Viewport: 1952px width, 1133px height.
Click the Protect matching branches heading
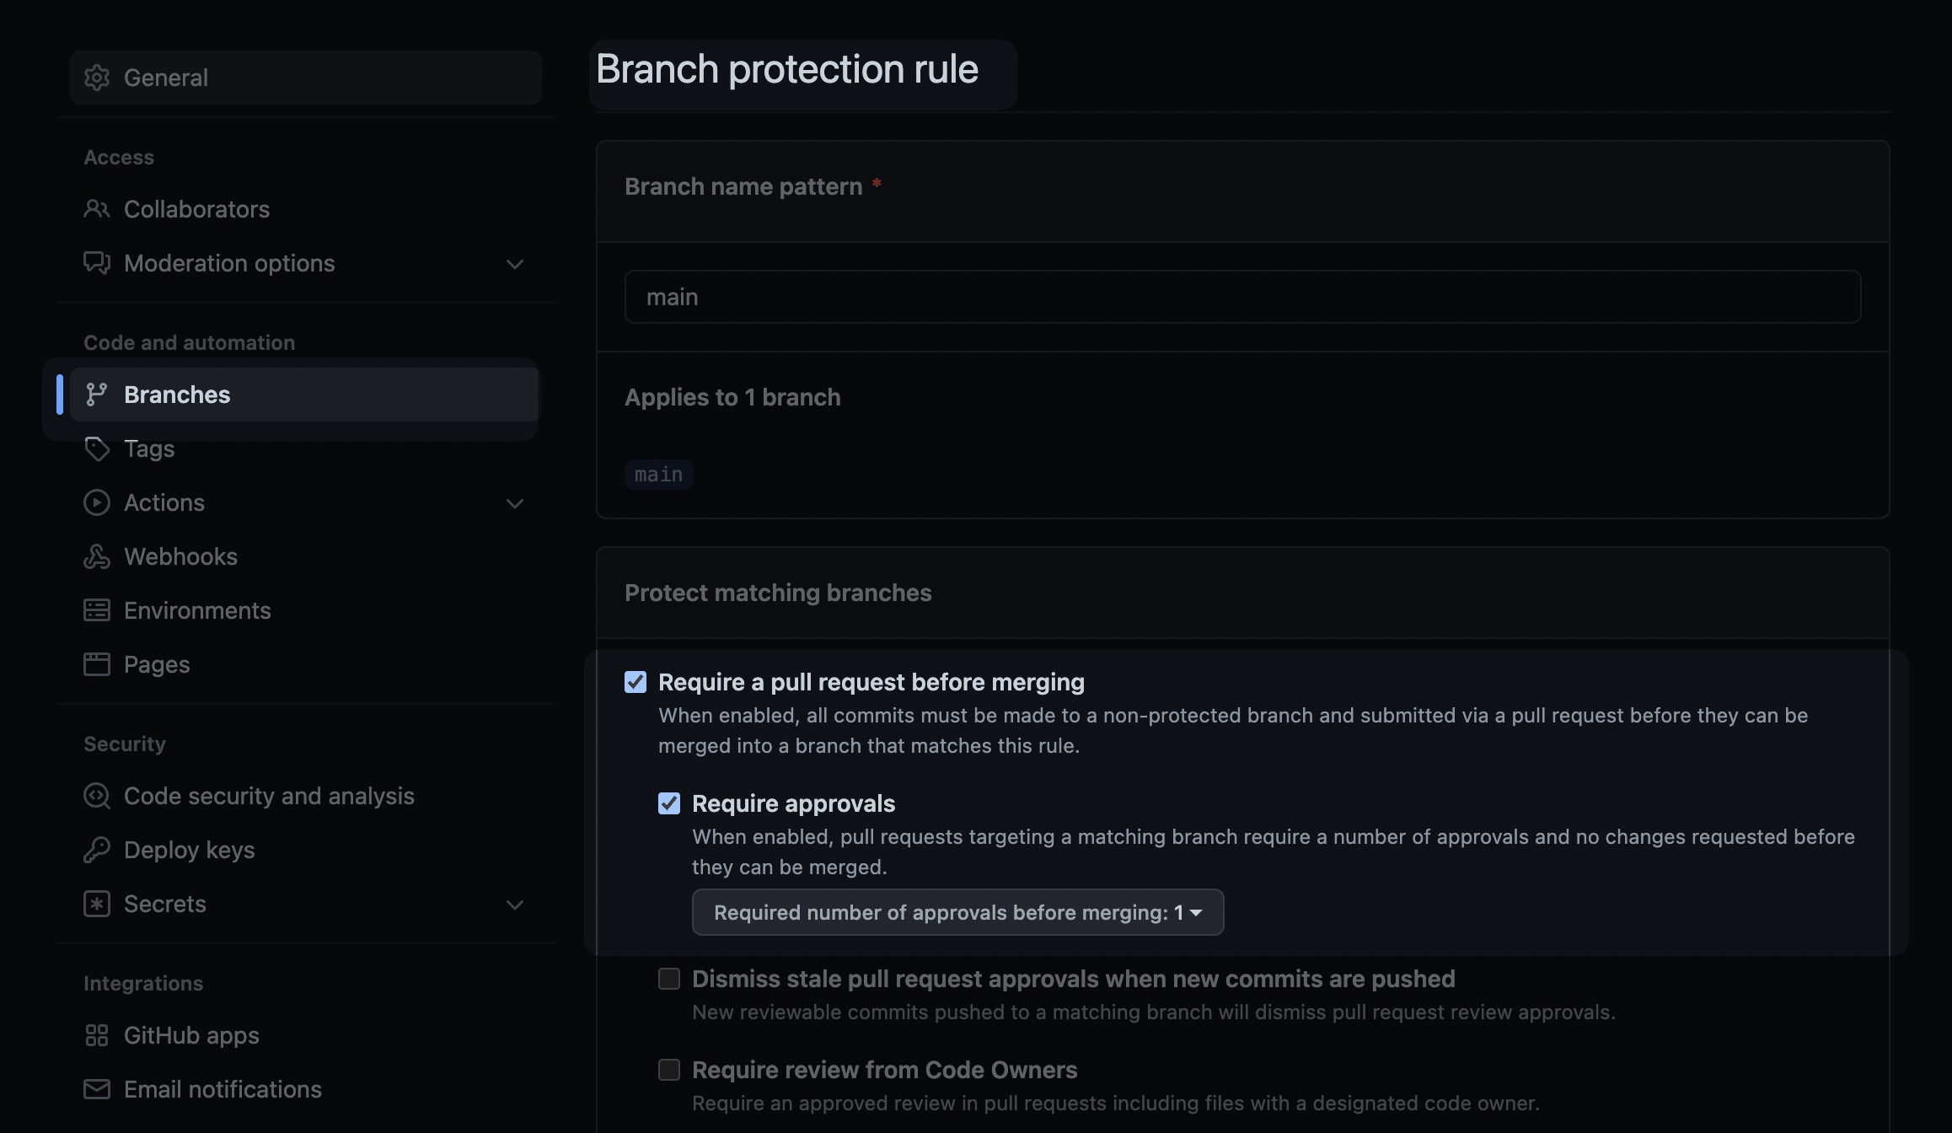tap(778, 593)
